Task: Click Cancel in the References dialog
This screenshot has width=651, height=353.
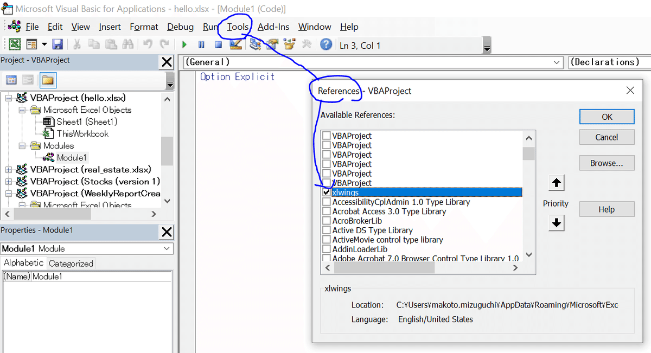Action: click(x=607, y=137)
